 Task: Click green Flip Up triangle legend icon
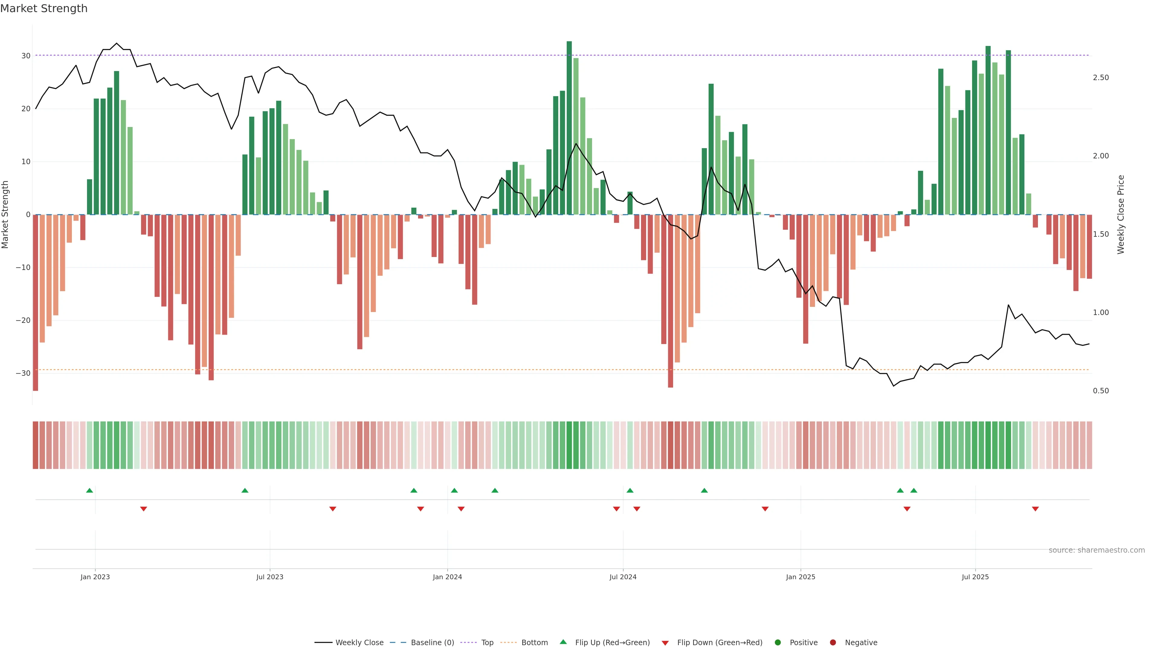coord(563,642)
